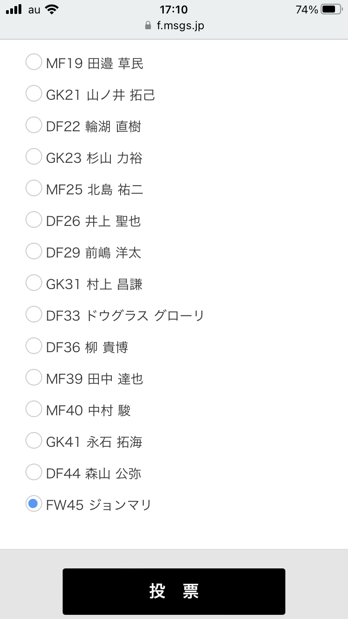Viewport: 348px width, 619px height.
Task: Select GK41 永石 拓海 option
Action: [x=34, y=441]
